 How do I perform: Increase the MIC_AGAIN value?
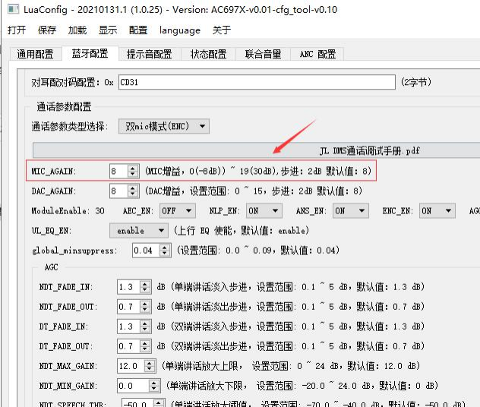[133, 168]
